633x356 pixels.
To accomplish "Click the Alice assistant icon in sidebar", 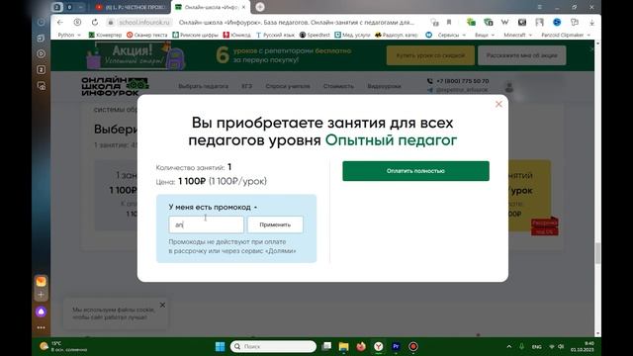I will (41, 311).
